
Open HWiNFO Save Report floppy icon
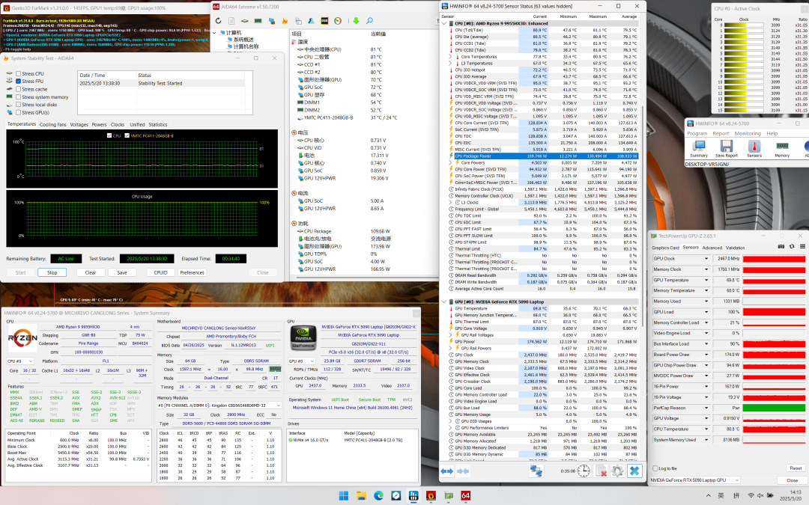pyautogui.click(x=727, y=146)
